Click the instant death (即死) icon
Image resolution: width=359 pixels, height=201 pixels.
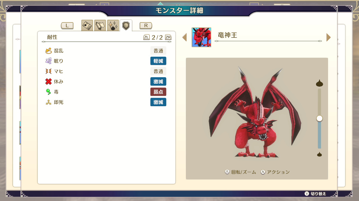tap(48, 102)
